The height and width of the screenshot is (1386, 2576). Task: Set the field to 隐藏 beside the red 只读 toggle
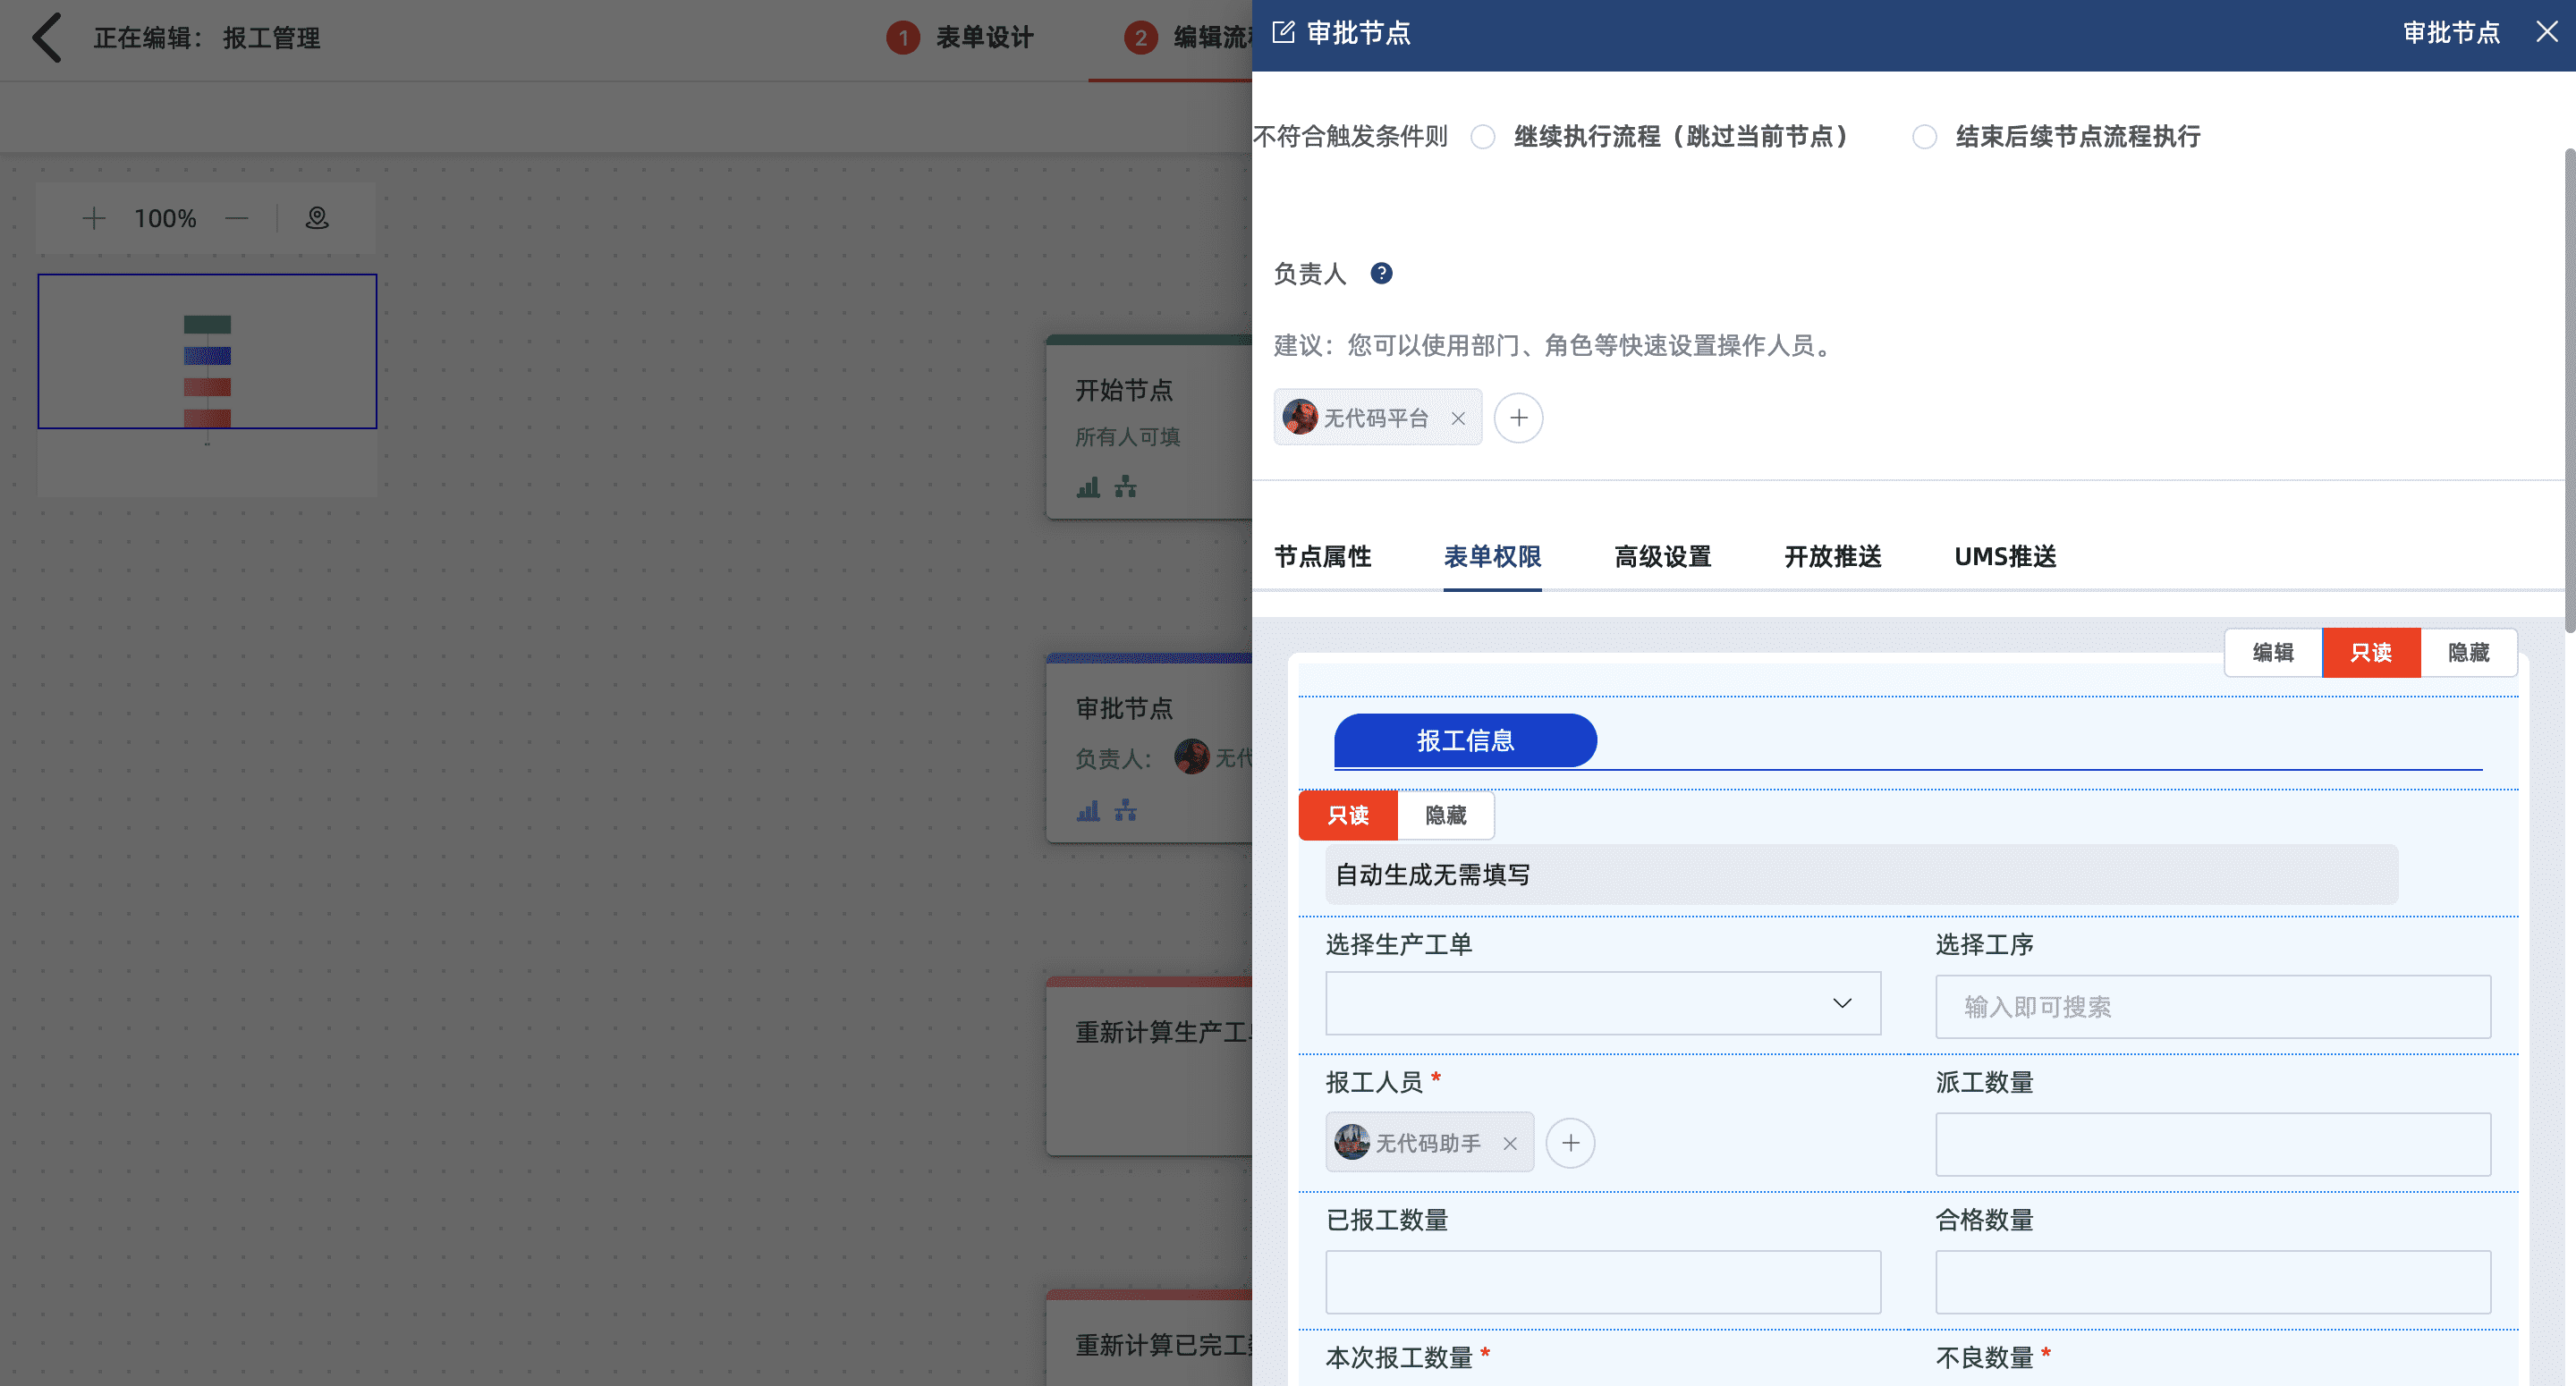coord(1445,816)
